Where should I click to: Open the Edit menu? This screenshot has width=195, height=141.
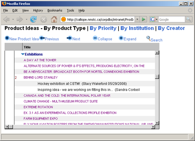pyautogui.click(x=15, y=11)
